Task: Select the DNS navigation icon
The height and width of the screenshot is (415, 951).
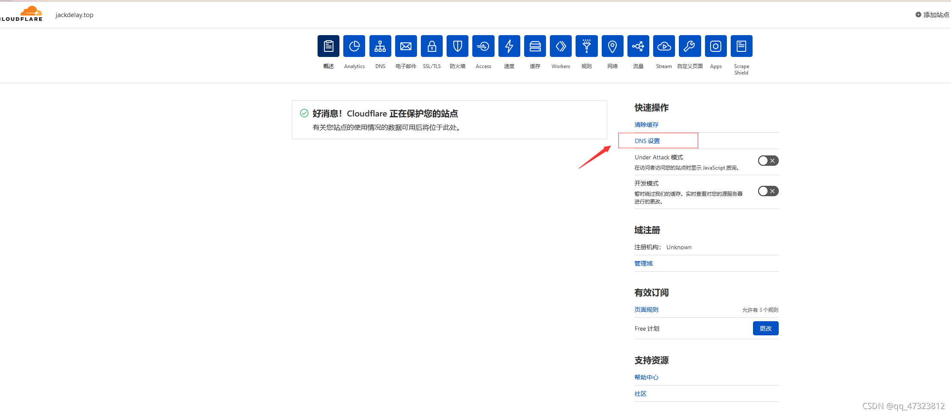Action: (380, 46)
